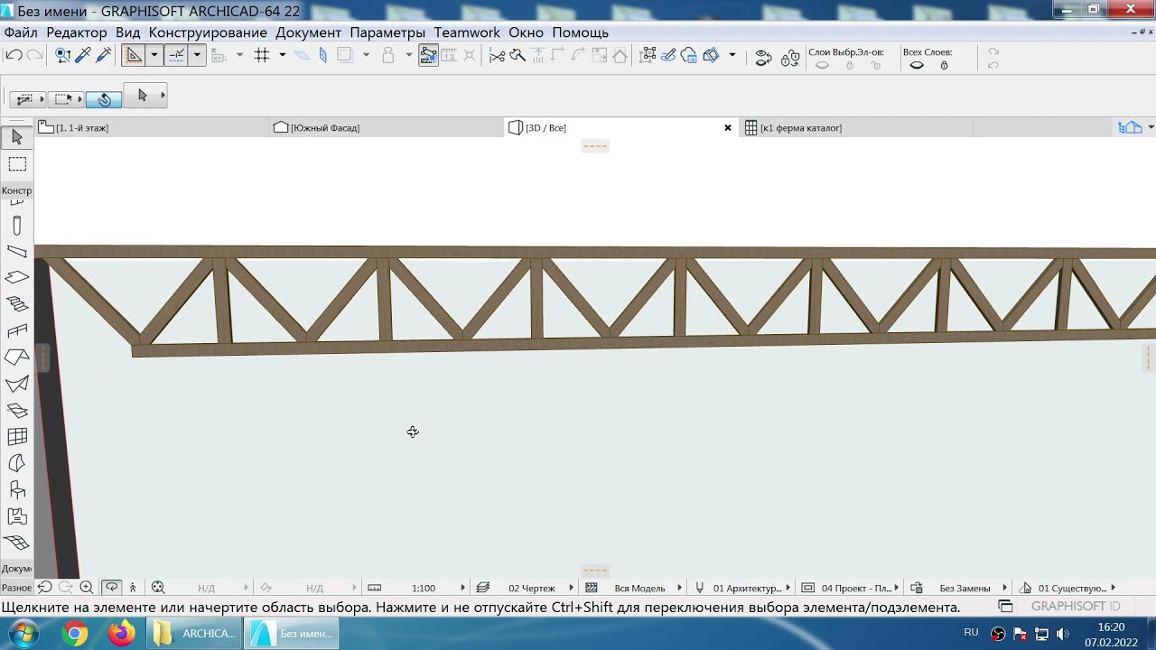Click the Orbit icon in bottom bar
Image resolution: width=1156 pixels, height=650 pixels.
(111, 588)
